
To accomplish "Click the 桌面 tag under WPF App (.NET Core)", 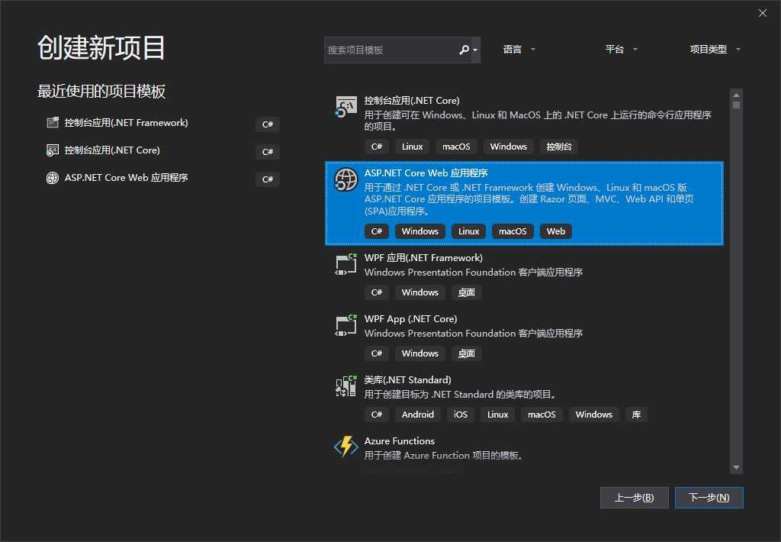I will (466, 353).
